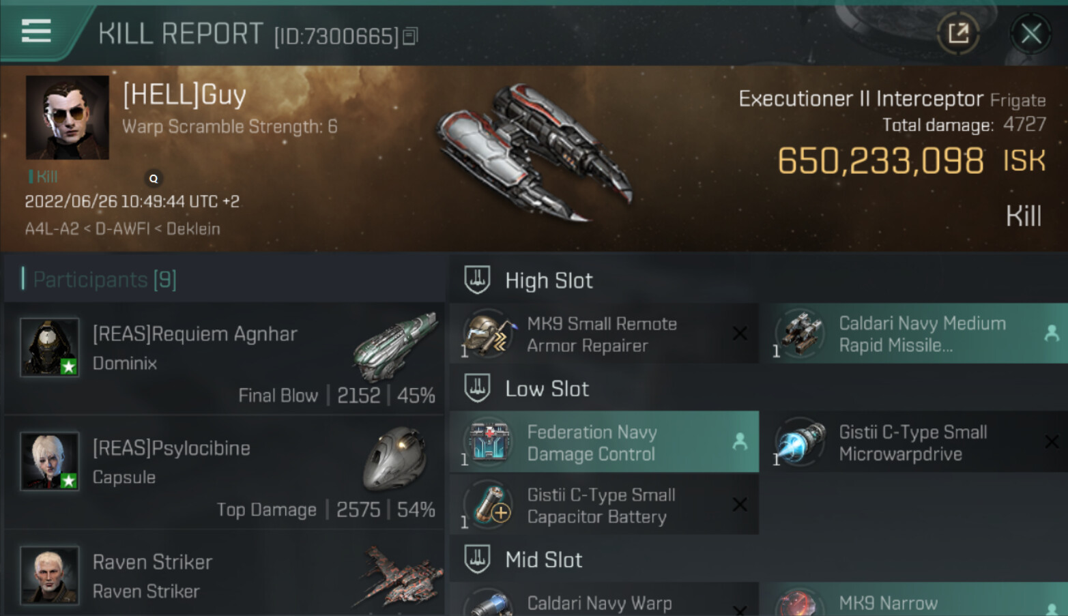Click the magnifier icon under pilot portrait

(x=154, y=179)
